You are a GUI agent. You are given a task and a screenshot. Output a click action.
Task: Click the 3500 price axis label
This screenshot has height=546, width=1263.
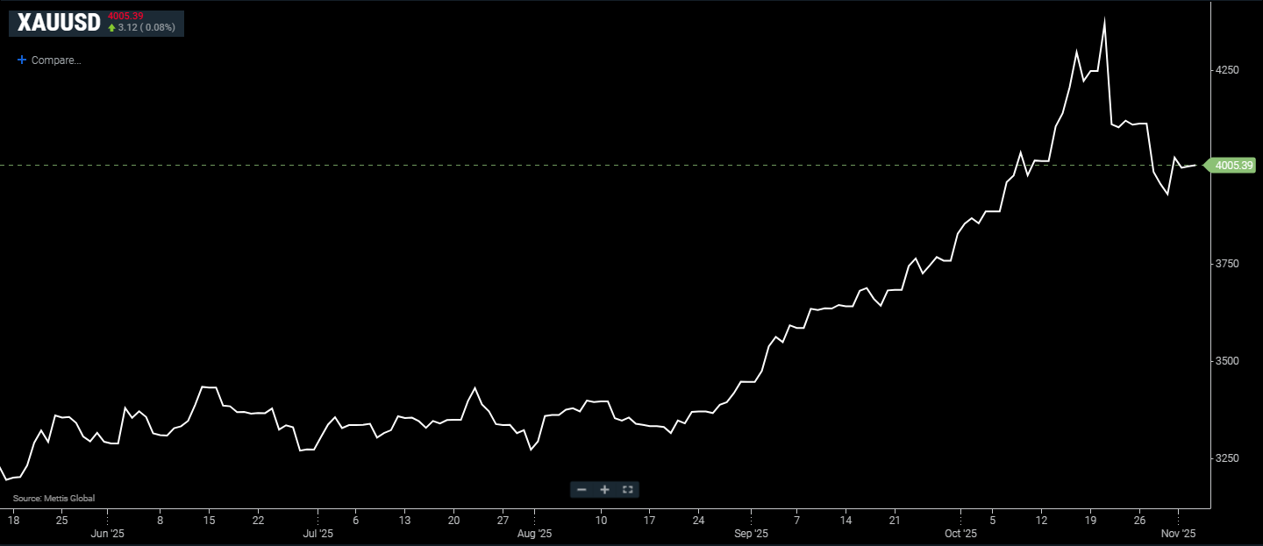pyautogui.click(x=1228, y=361)
